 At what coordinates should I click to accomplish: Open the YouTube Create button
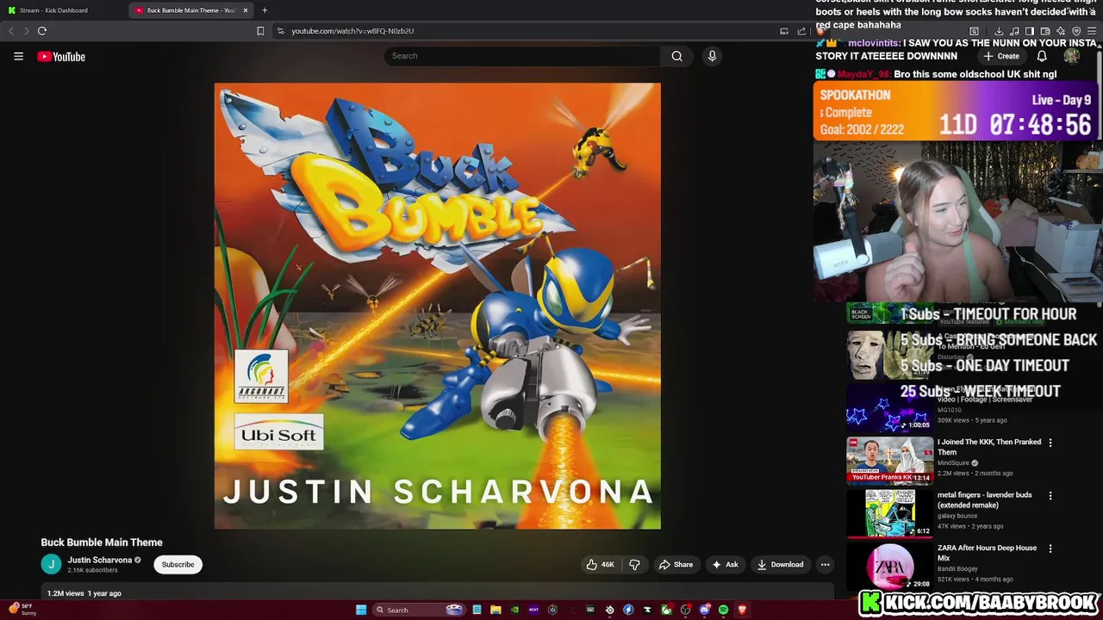(1001, 56)
